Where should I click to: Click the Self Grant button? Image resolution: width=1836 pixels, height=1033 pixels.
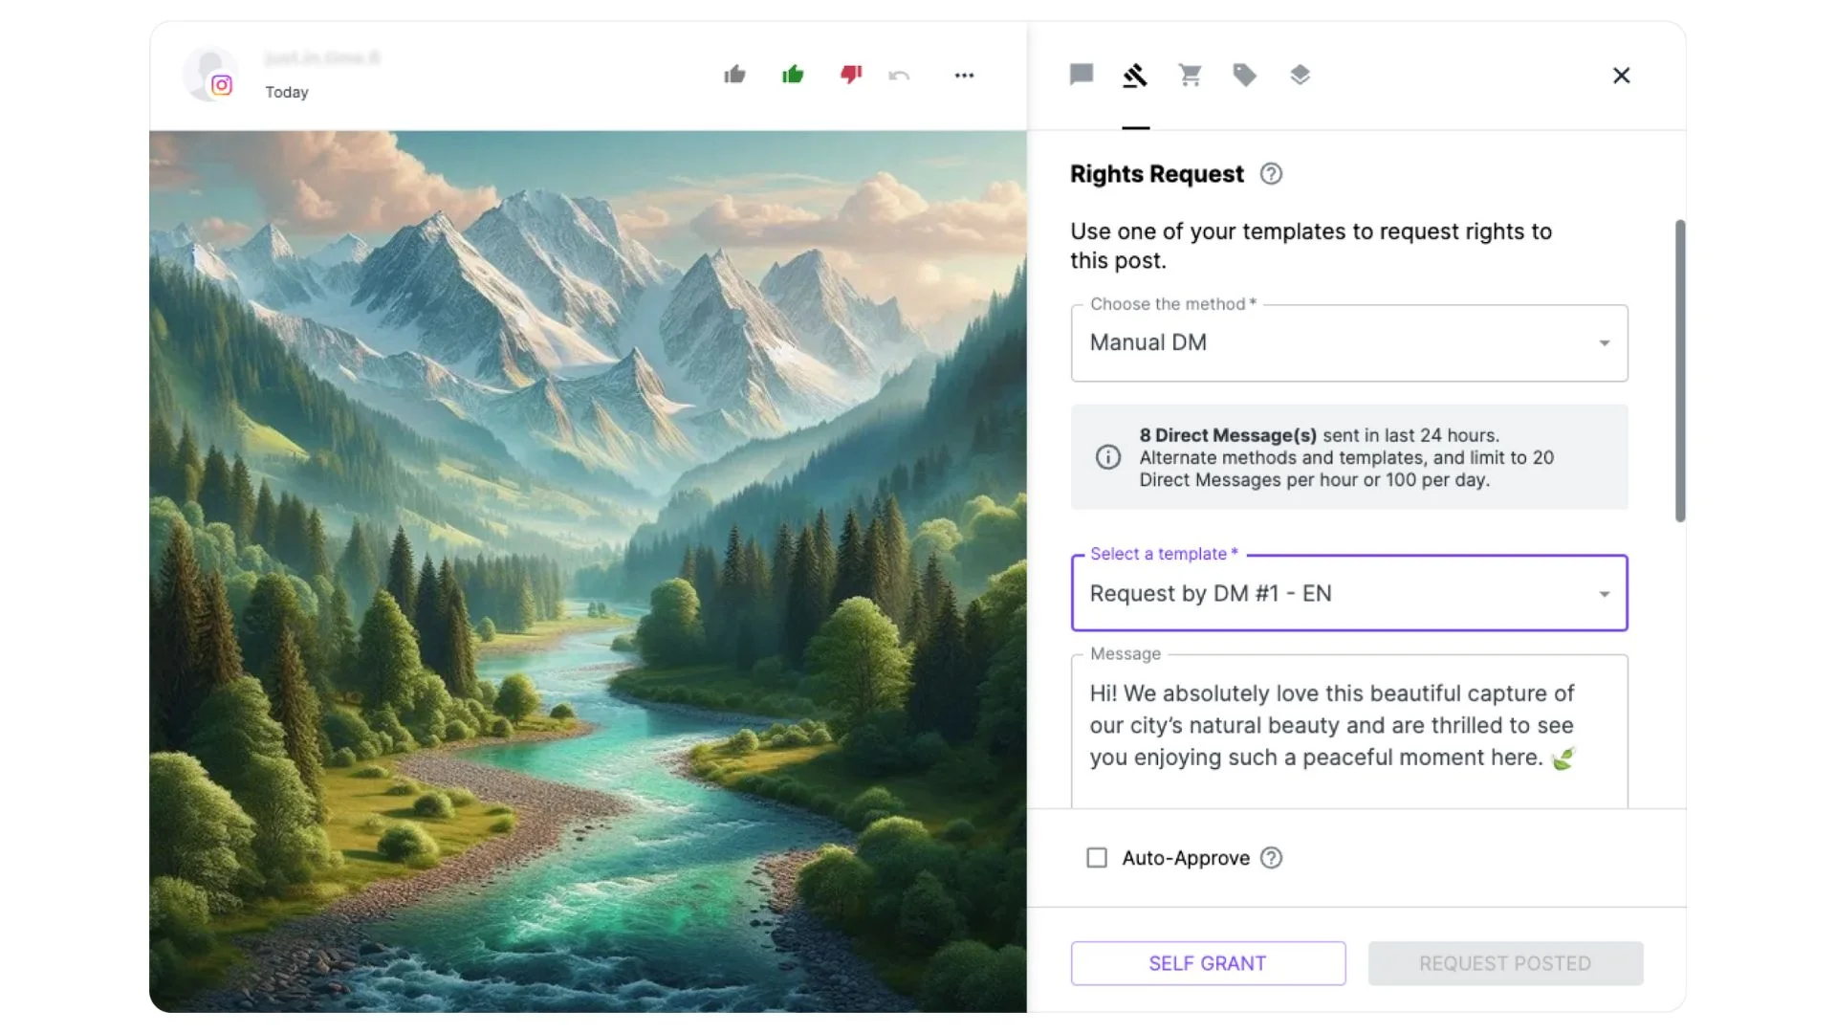[x=1208, y=963]
